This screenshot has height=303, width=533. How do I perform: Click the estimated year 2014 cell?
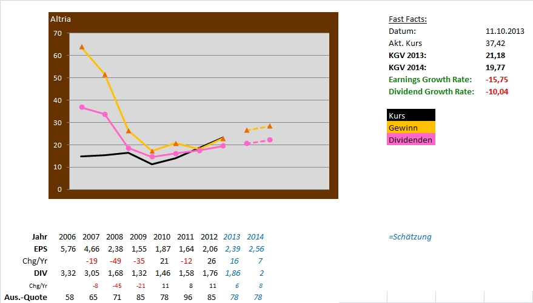pos(255,237)
